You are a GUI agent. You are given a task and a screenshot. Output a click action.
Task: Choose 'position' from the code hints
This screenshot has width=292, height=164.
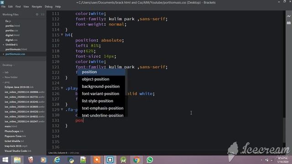coord(101,72)
